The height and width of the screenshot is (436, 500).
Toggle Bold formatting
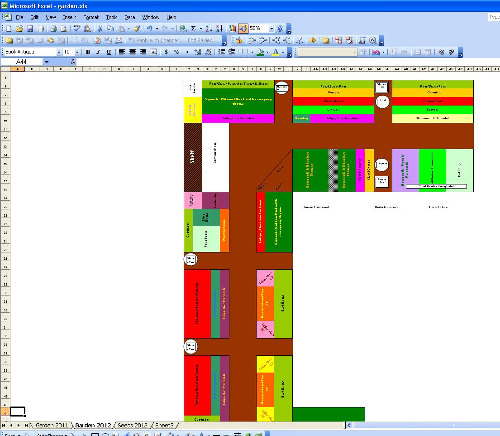[88, 52]
